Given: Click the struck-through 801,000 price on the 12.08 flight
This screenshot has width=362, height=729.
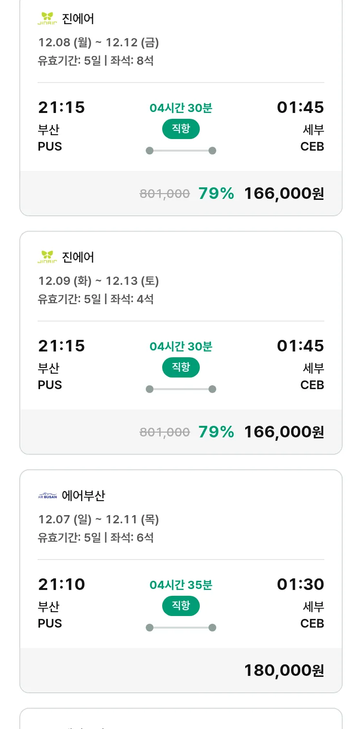Looking at the screenshot, I should pos(165,194).
